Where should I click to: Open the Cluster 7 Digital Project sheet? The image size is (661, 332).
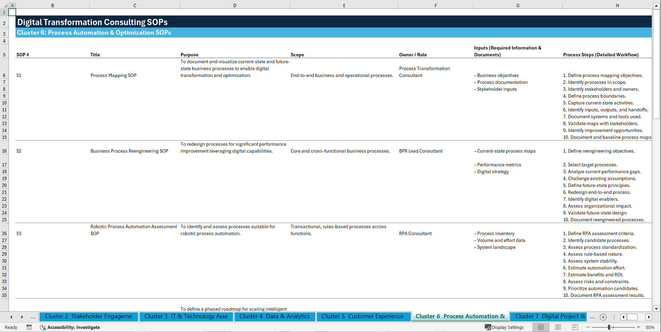pos(548,316)
